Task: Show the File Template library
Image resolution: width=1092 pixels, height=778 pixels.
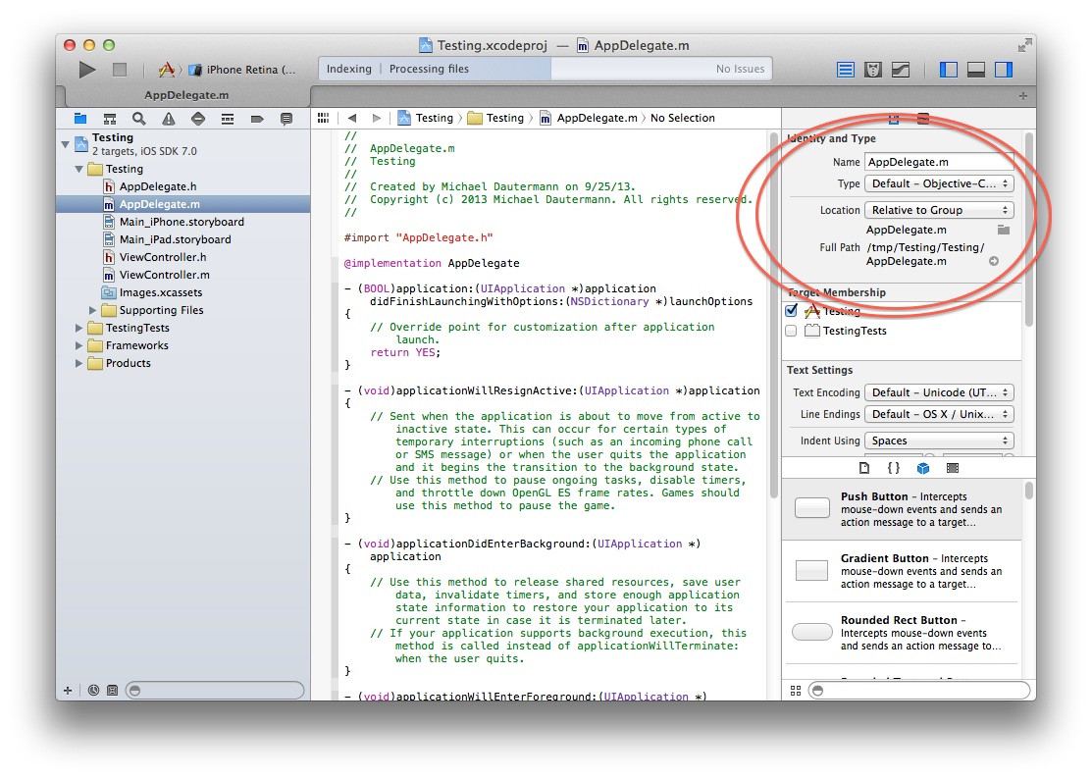Action: [864, 468]
